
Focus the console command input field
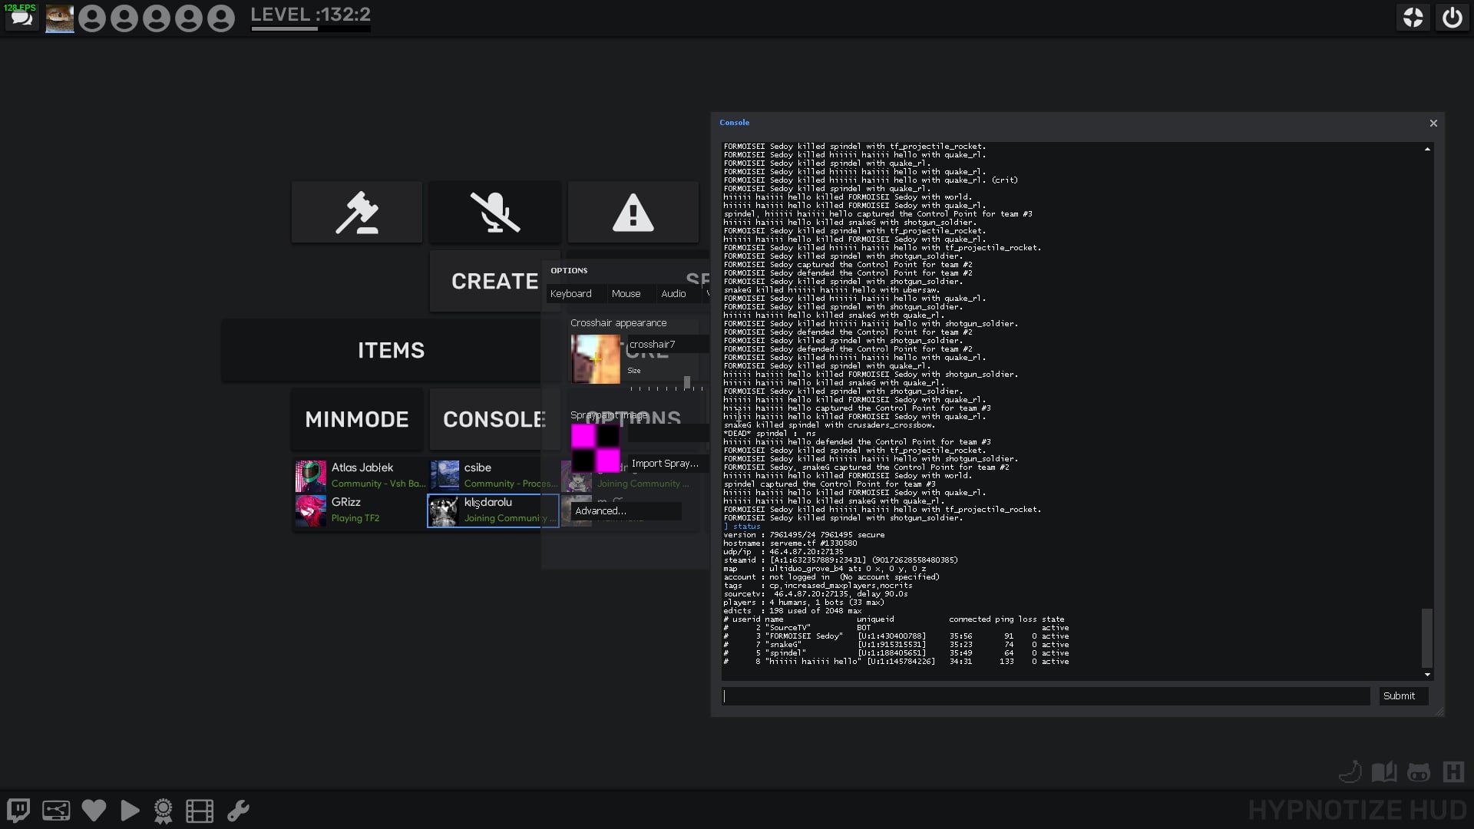1046,696
